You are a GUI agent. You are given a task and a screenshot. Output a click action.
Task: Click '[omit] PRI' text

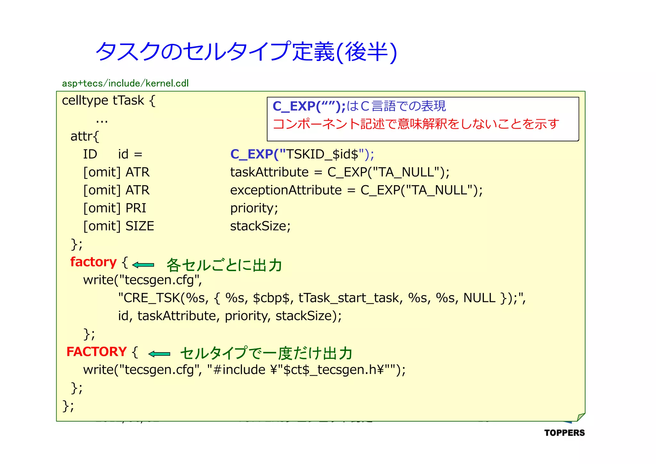(115, 208)
